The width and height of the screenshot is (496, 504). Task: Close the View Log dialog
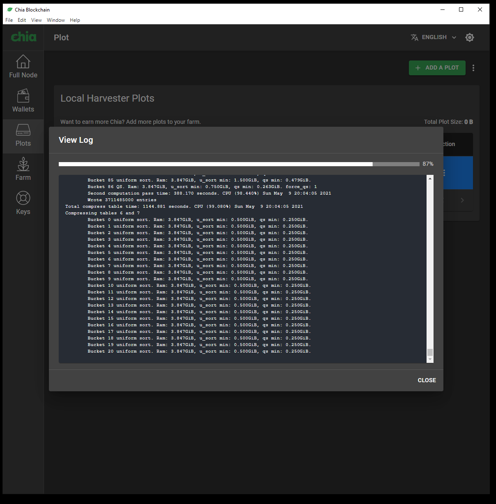pyautogui.click(x=427, y=380)
